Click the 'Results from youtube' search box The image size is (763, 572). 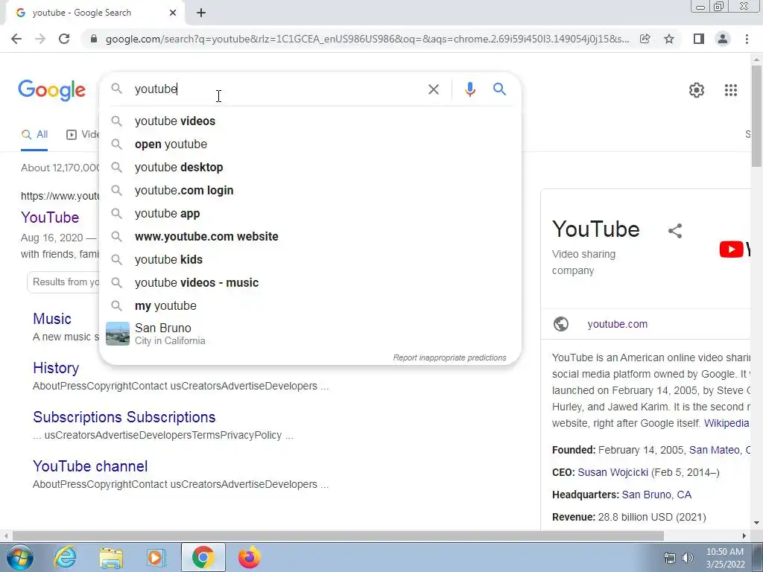[x=63, y=282]
